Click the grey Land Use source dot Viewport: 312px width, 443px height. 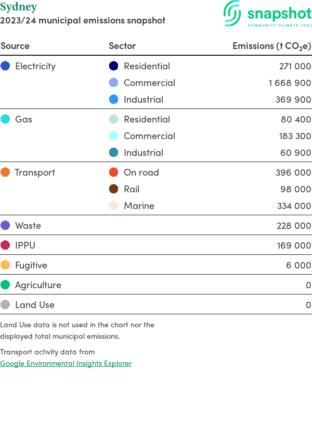pos(5,305)
